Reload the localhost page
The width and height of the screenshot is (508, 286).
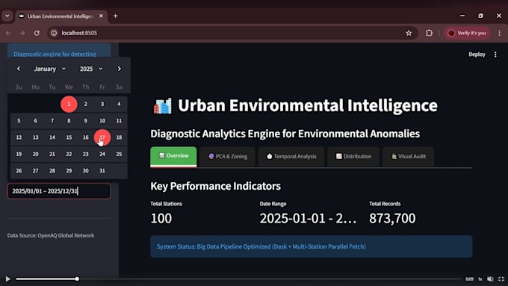pos(37,33)
